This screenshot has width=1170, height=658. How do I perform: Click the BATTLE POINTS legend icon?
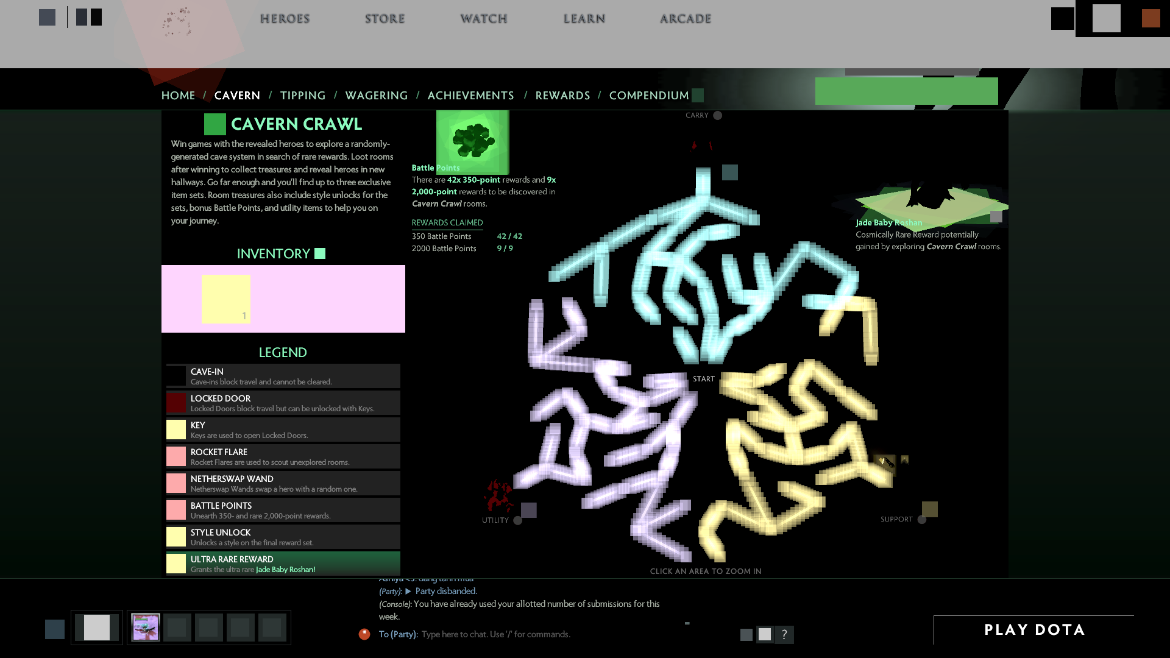point(176,510)
